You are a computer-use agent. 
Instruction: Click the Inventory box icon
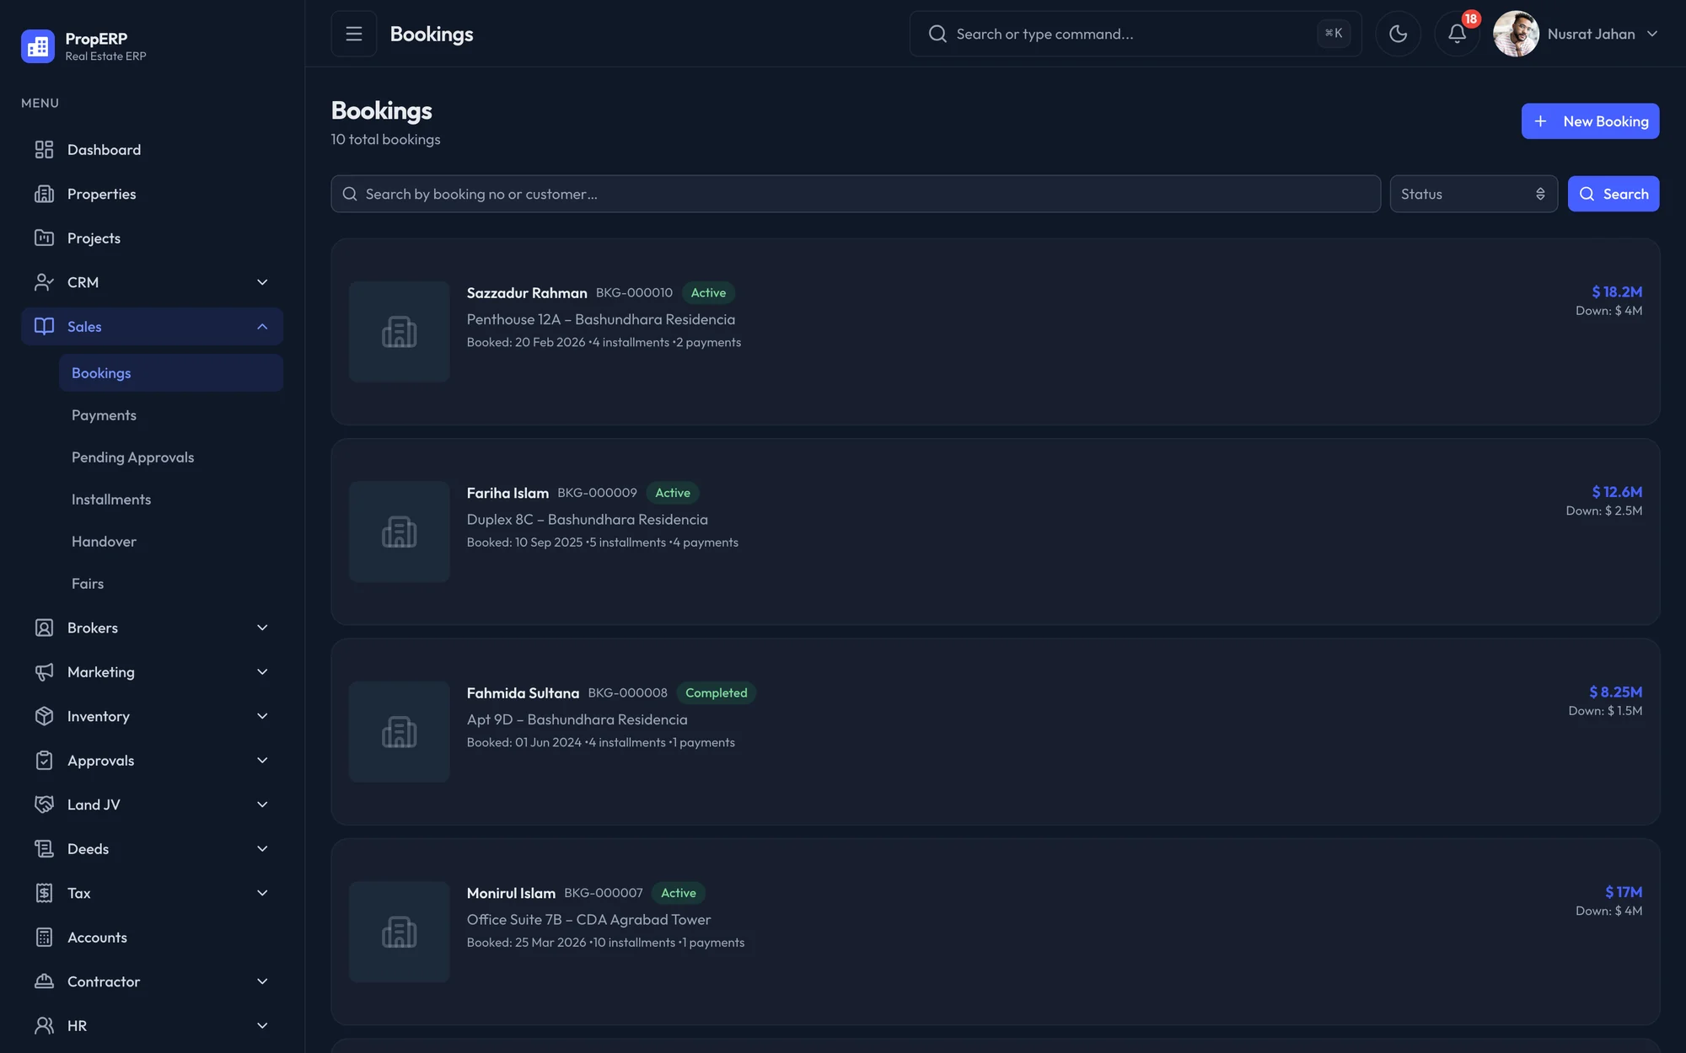click(x=44, y=716)
